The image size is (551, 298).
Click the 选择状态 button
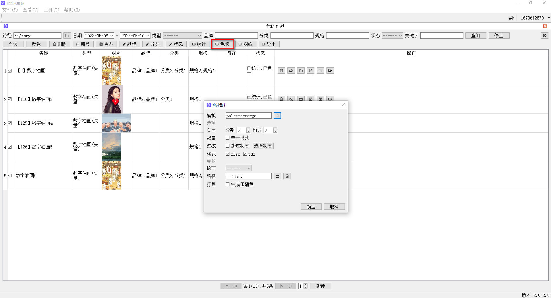[x=263, y=146]
